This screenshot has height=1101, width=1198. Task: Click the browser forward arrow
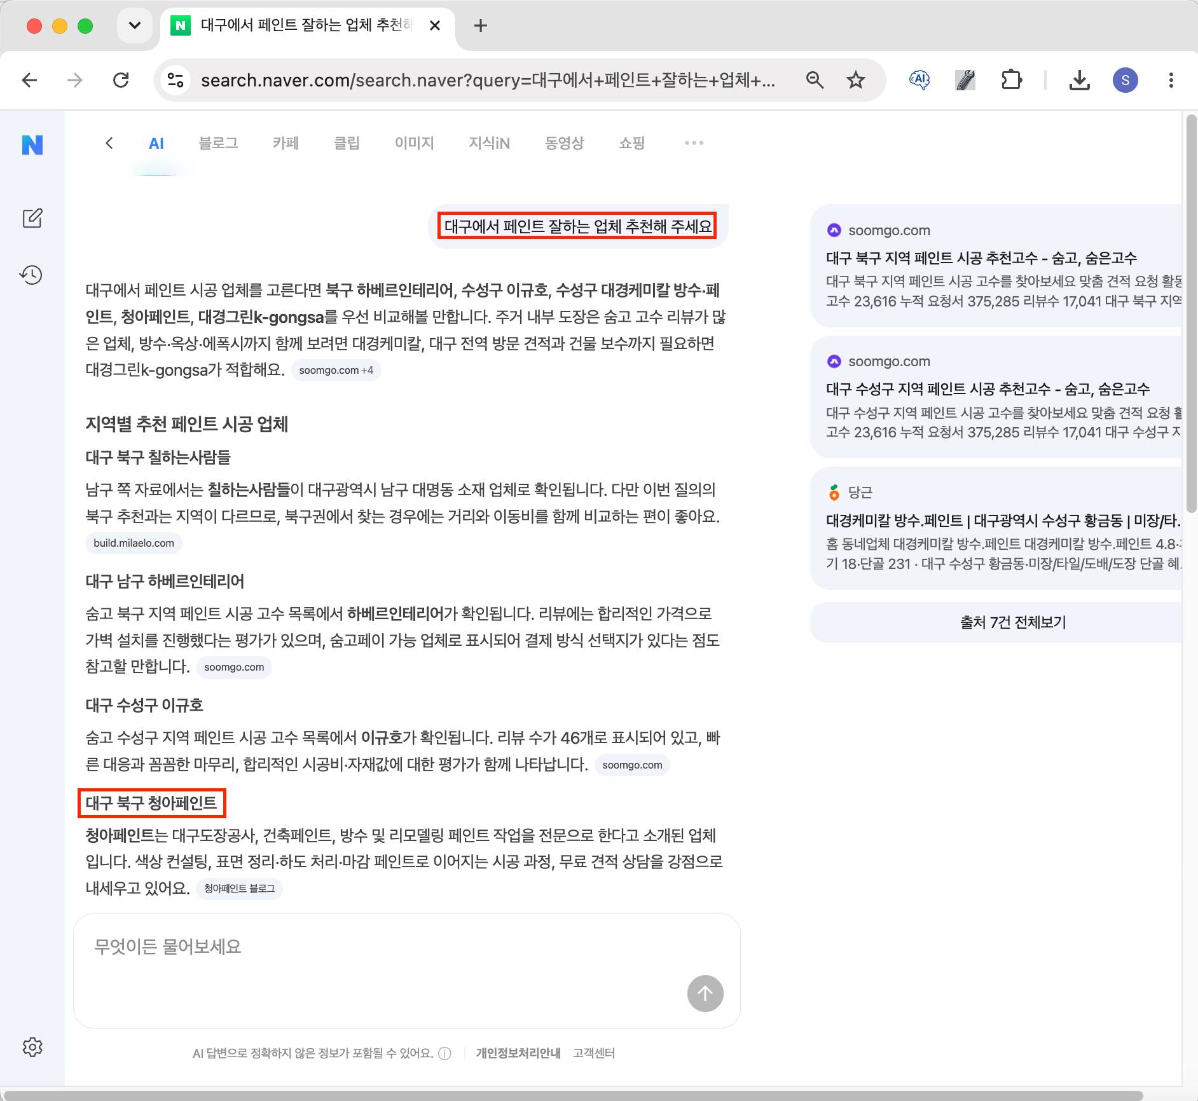[75, 80]
